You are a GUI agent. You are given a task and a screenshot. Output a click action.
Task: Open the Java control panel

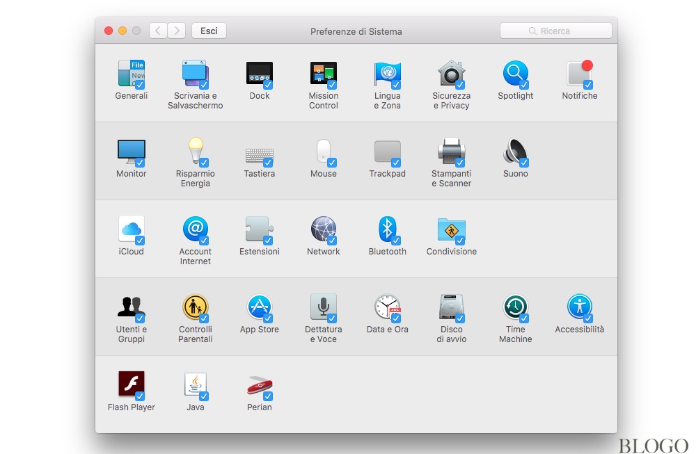pos(195,384)
